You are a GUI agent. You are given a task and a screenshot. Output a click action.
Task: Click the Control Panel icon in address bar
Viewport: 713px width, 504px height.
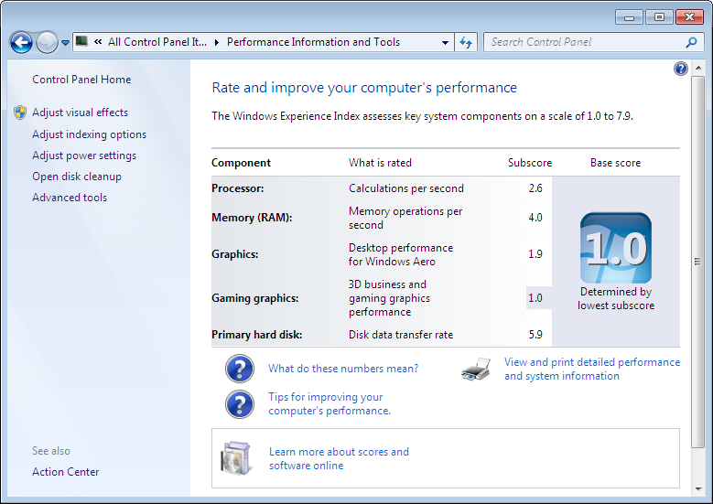click(x=81, y=42)
